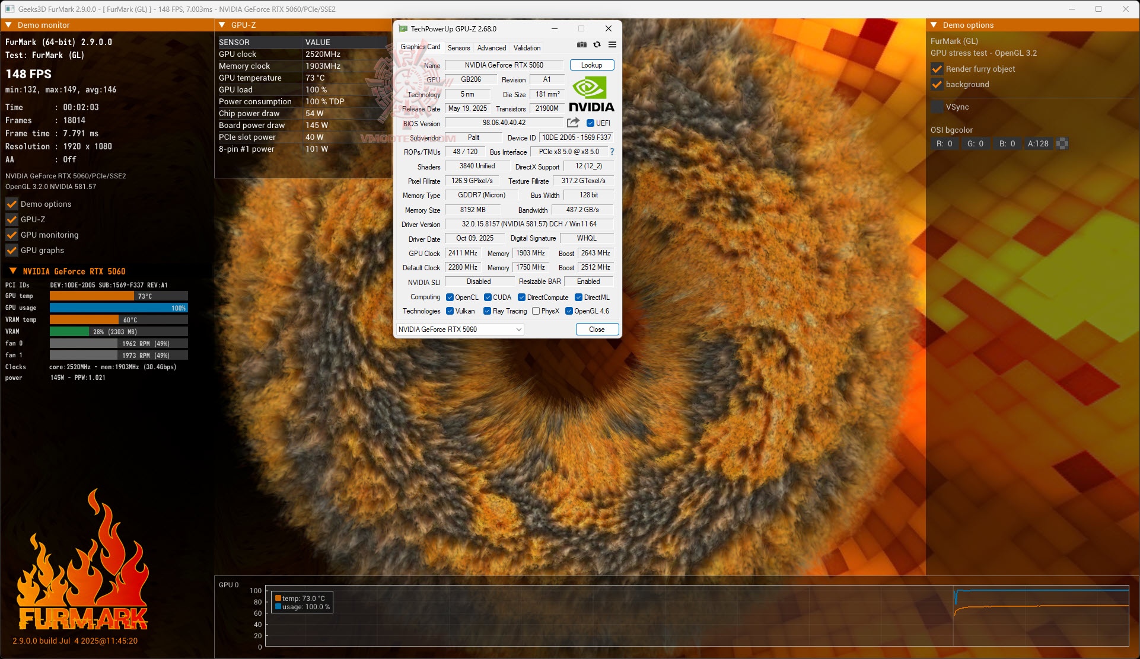This screenshot has height=659, width=1140.
Task: Click the NVIDIA logo in GPU-Z
Action: pyautogui.click(x=591, y=94)
